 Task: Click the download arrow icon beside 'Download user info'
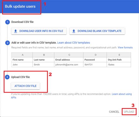point(16,31)
